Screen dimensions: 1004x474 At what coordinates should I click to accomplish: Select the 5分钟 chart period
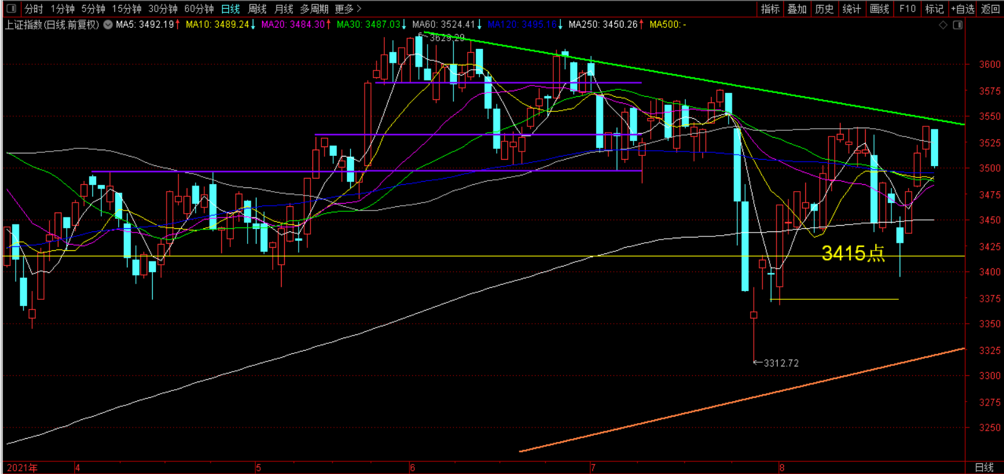pyautogui.click(x=93, y=9)
